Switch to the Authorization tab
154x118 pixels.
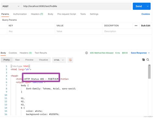[x=20, y=14]
